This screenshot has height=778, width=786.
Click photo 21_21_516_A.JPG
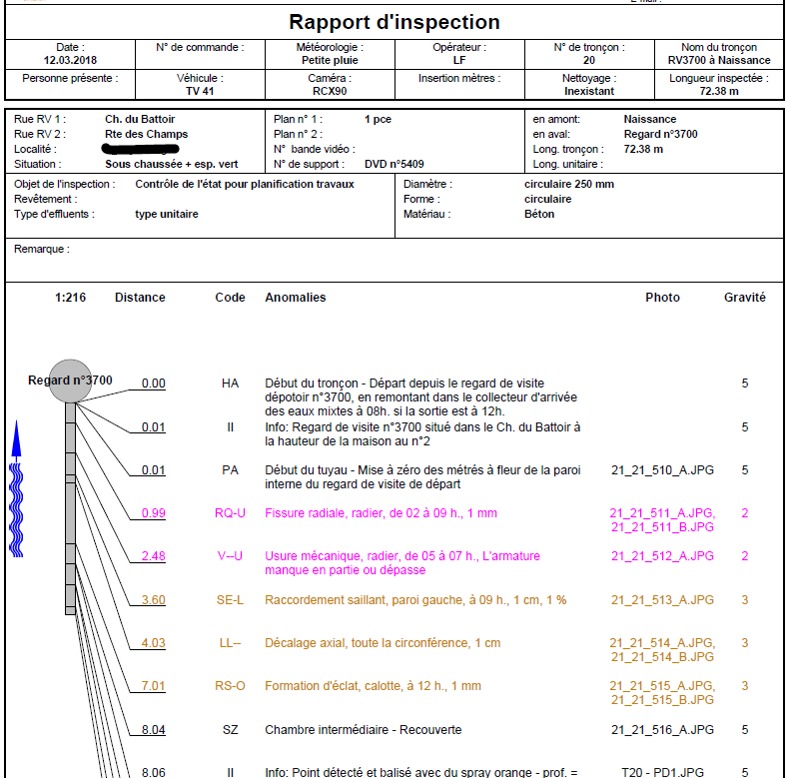click(663, 730)
